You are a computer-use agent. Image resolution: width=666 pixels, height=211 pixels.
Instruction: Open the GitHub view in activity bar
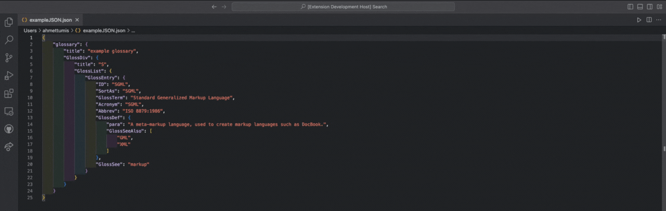[8, 129]
